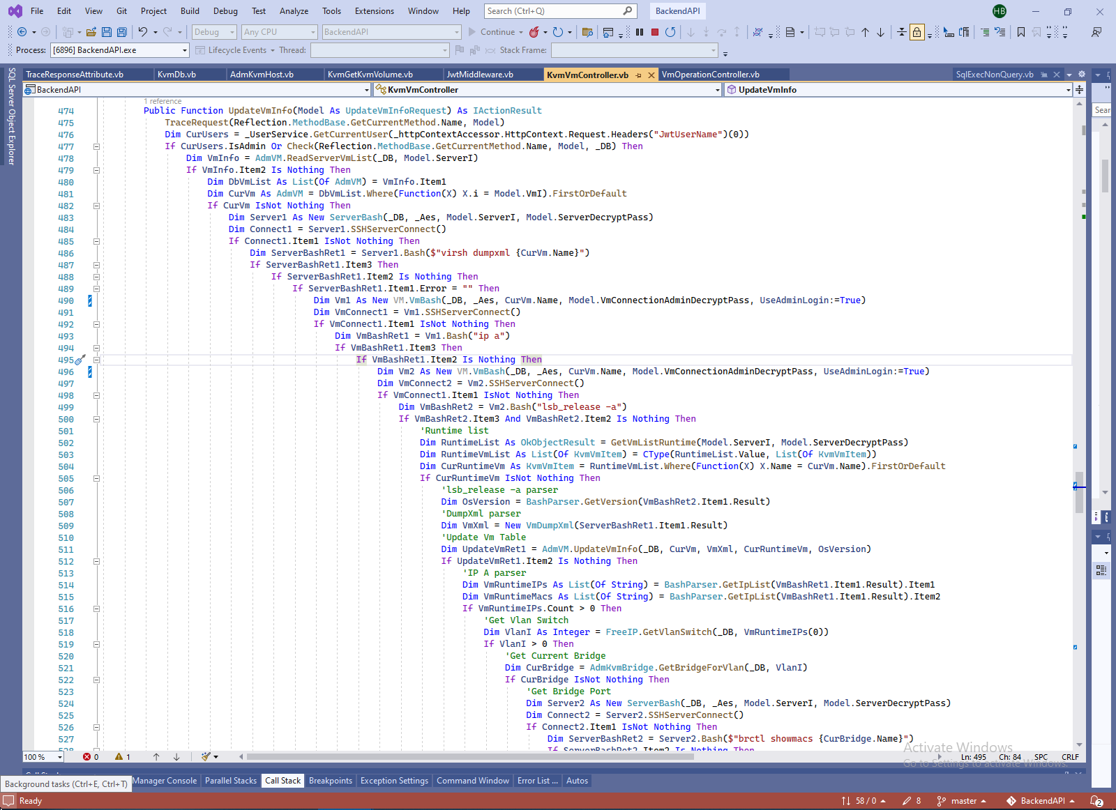Click the master branch indicator
Viewport: 1116px width, 810px height.
click(x=961, y=801)
